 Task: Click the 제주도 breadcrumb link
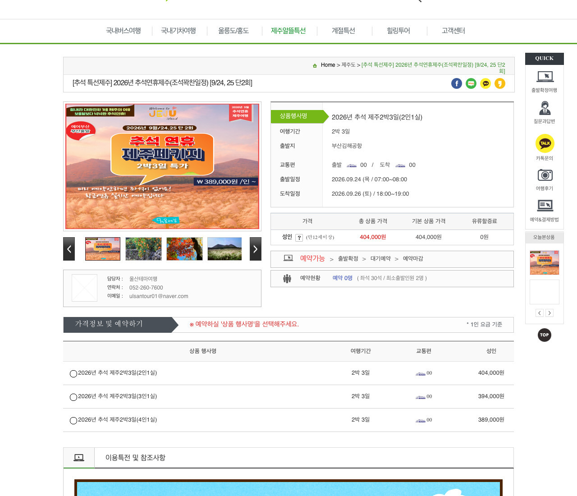coord(348,65)
